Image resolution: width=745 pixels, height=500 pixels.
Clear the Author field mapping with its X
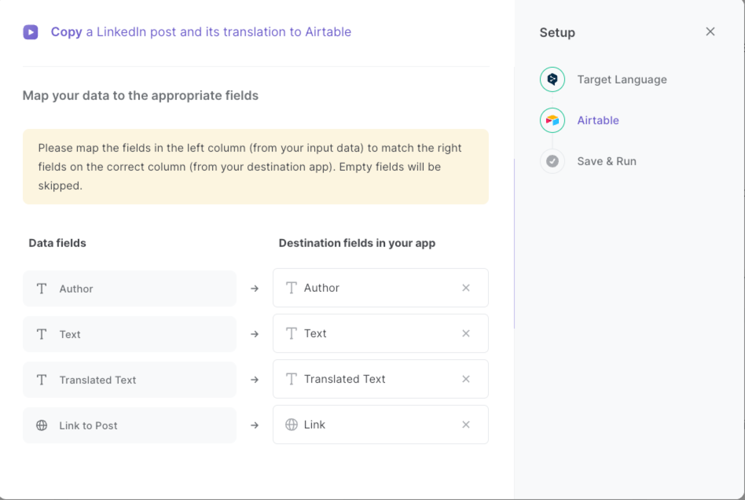[466, 288]
